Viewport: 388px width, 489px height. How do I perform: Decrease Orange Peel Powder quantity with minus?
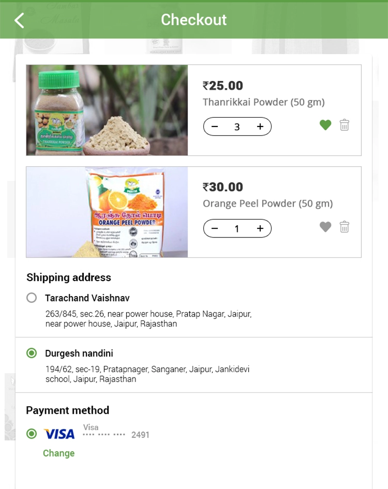pos(215,229)
